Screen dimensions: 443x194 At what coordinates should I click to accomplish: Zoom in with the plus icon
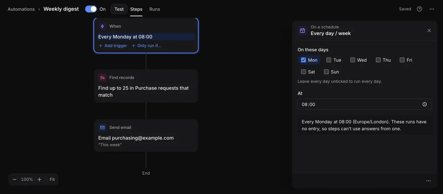coord(39,179)
